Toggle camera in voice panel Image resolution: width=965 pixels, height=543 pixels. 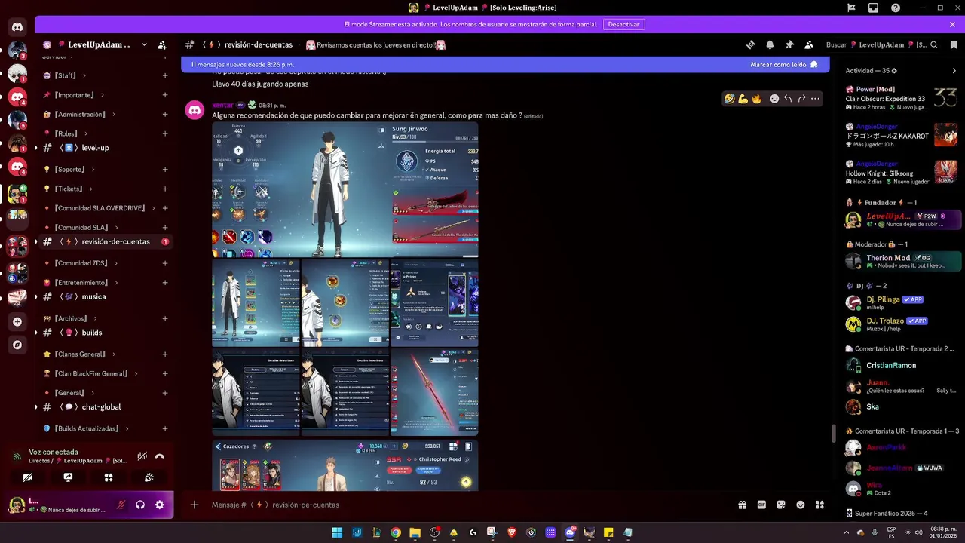(27, 477)
